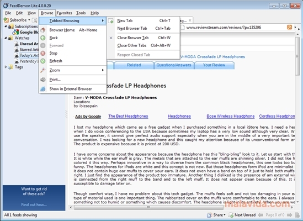This screenshot has width=303, height=221.
Task: Click the green Refresh icon
Action: (43, 61)
